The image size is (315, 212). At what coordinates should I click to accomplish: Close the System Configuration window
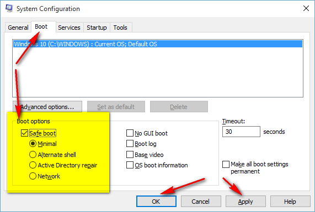tap(306, 8)
